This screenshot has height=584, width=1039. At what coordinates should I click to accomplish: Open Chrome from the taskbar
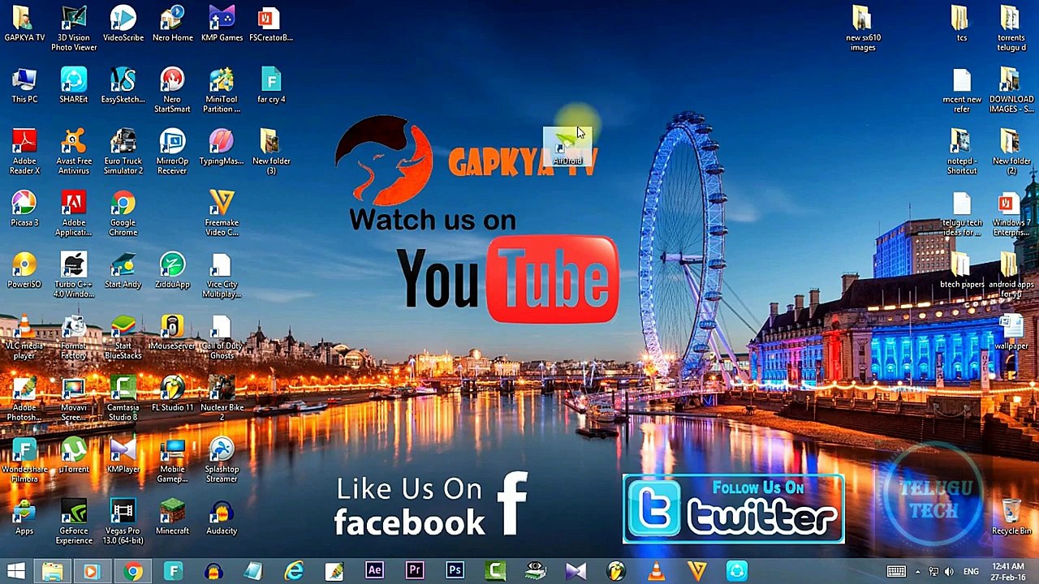pyautogui.click(x=132, y=571)
